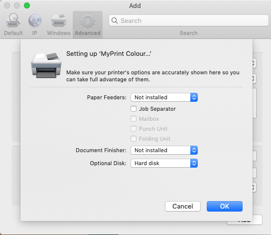Confirm settings with the OK button
The width and height of the screenshot is (271, 235).
(x=225, y=206)
